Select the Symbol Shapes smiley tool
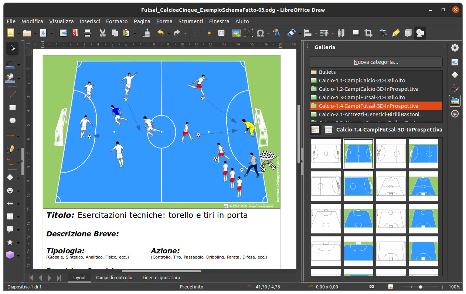Viewport: 466px width, 294px height. pos(11,191)
